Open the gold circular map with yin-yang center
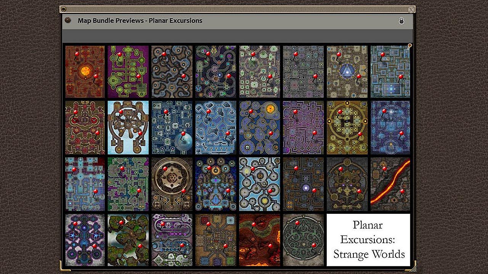 click(347, 127)
